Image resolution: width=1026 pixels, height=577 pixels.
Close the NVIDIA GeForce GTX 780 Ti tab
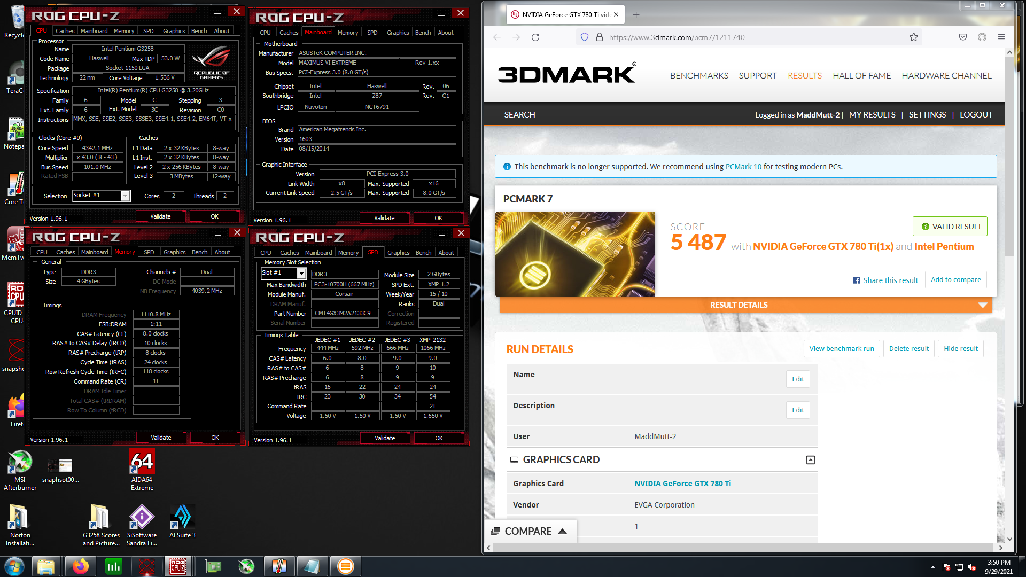pyautogui.click(x=616, y=15)
